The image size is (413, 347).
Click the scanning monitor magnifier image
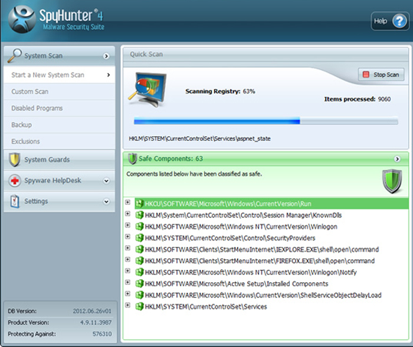(147, 90)
